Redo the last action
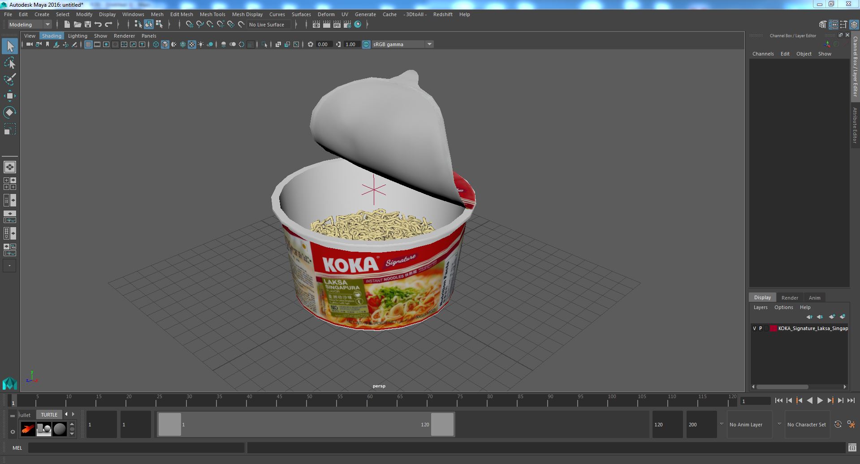This screenshot has height=464, width=860. (108, 24)
